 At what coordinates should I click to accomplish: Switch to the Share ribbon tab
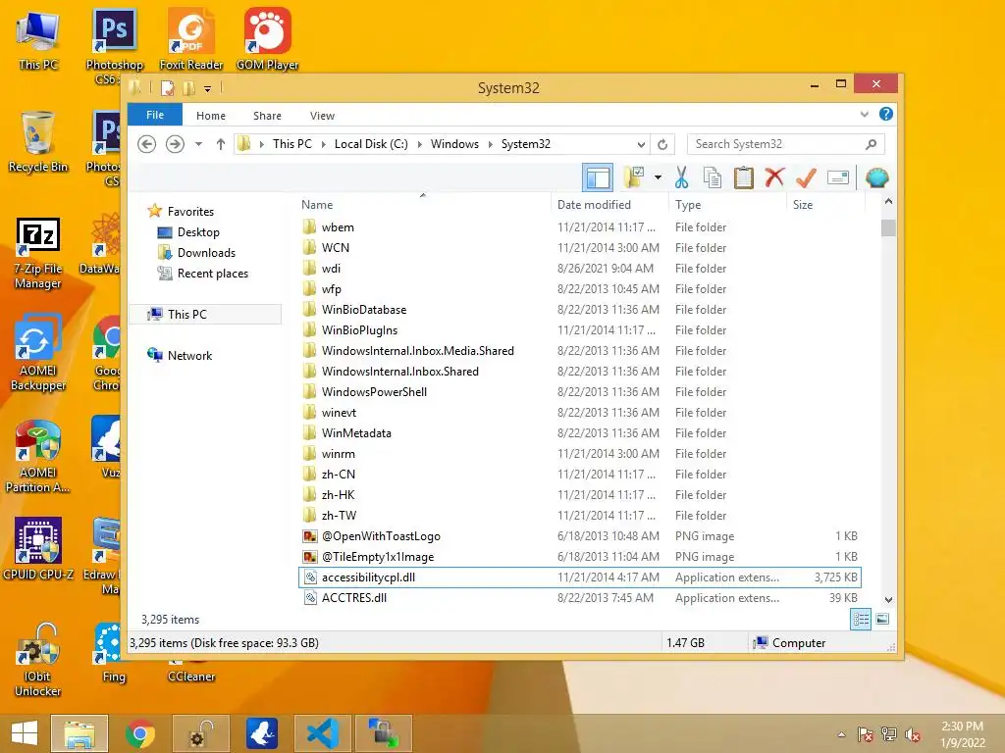coord(267,116)
